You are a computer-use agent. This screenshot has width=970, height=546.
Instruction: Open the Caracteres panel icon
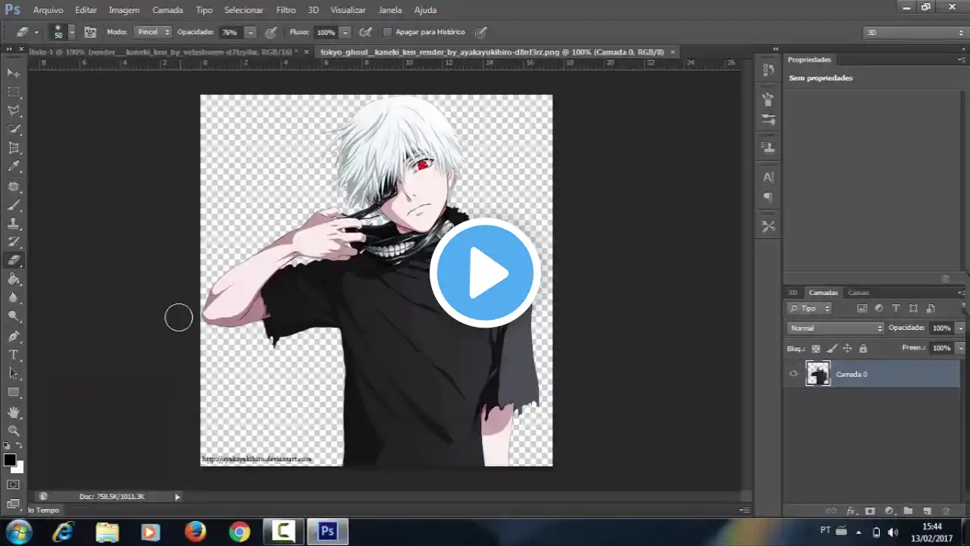pos(768,177)
